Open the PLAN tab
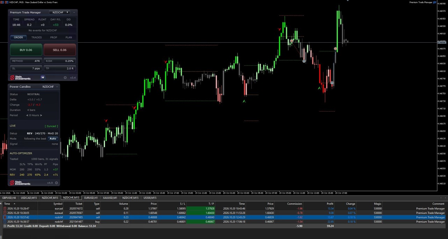Screen dimensions: 448x239 [x=68, y=37]
